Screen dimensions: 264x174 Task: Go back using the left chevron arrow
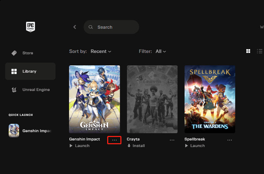tap(75, 27)
